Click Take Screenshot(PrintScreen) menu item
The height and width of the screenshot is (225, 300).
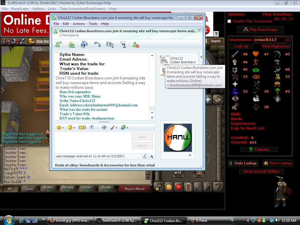coord(82,9)
